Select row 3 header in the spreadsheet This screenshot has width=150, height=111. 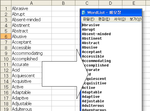[x=6, y=19]
